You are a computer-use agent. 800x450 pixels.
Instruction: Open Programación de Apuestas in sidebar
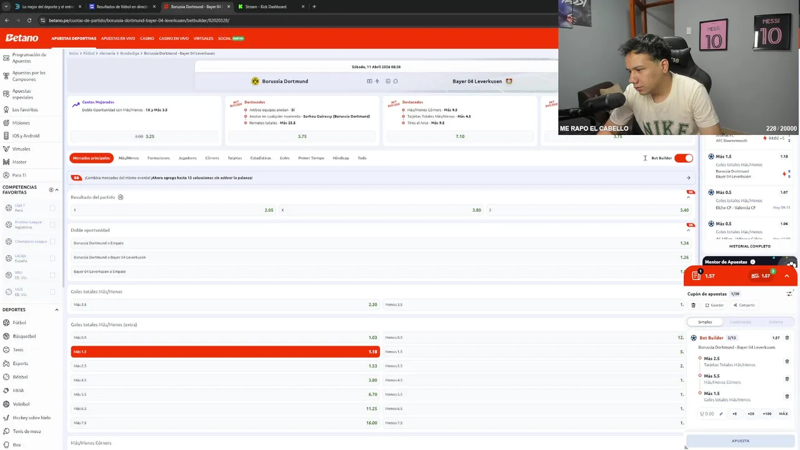click(x=29, y=57)
